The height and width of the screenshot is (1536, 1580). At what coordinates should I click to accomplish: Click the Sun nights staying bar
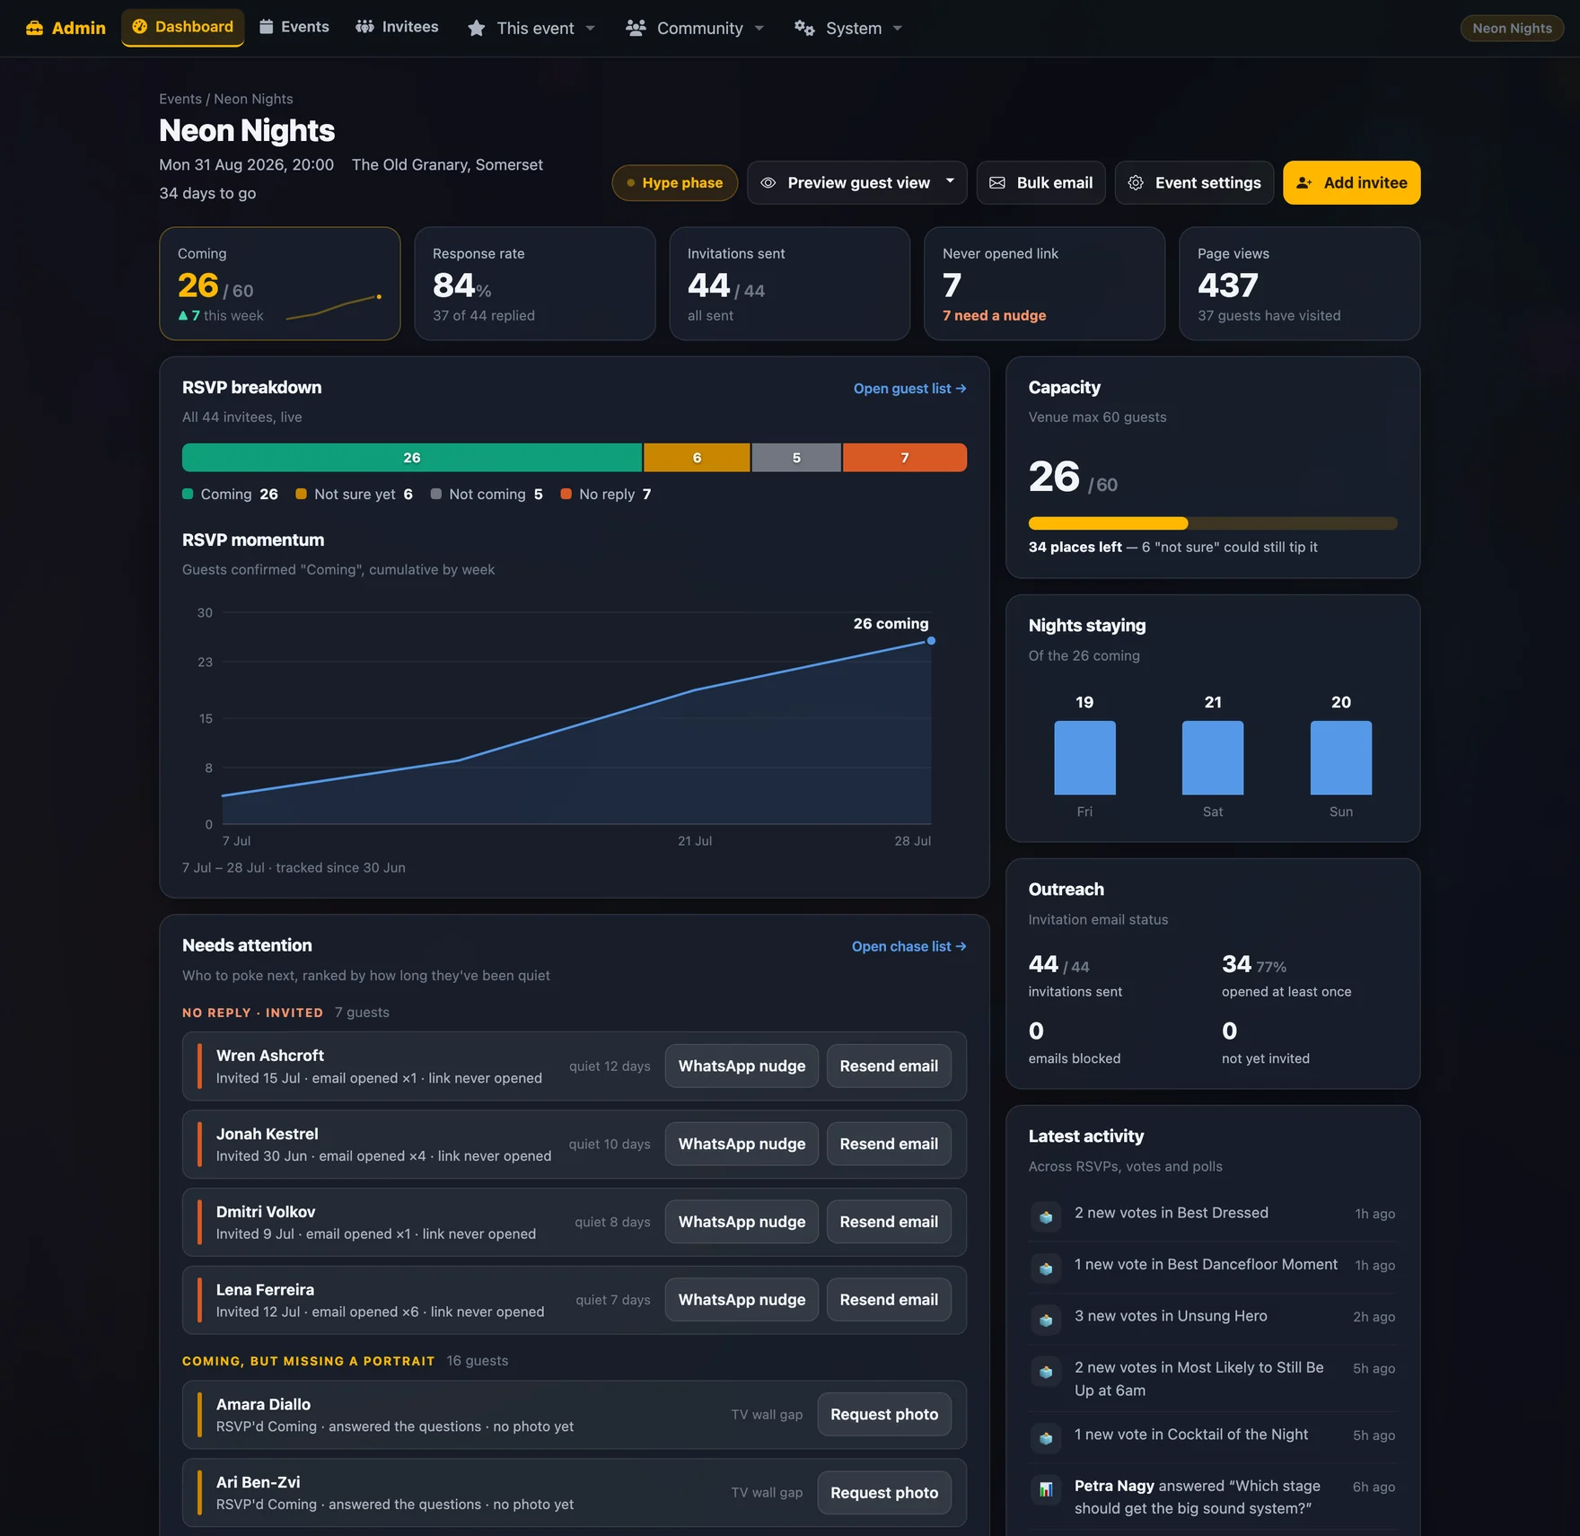[x=1341, y=758]
